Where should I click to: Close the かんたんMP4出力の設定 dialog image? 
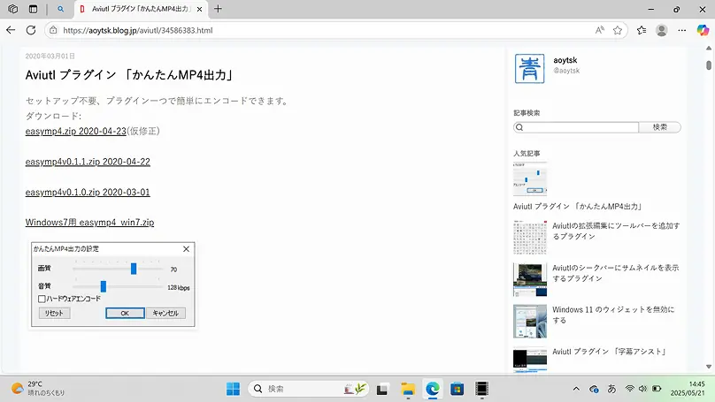click(186, 248)
